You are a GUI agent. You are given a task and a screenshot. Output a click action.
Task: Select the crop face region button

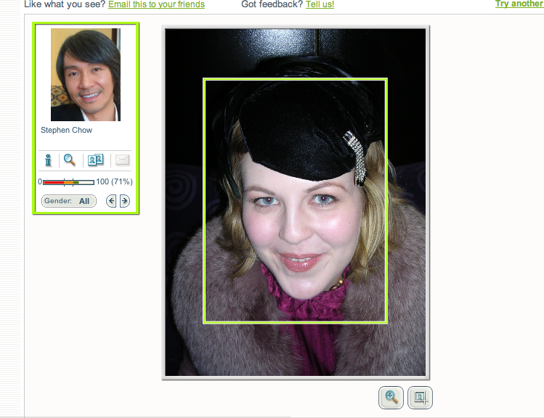(x=420, y=397)
